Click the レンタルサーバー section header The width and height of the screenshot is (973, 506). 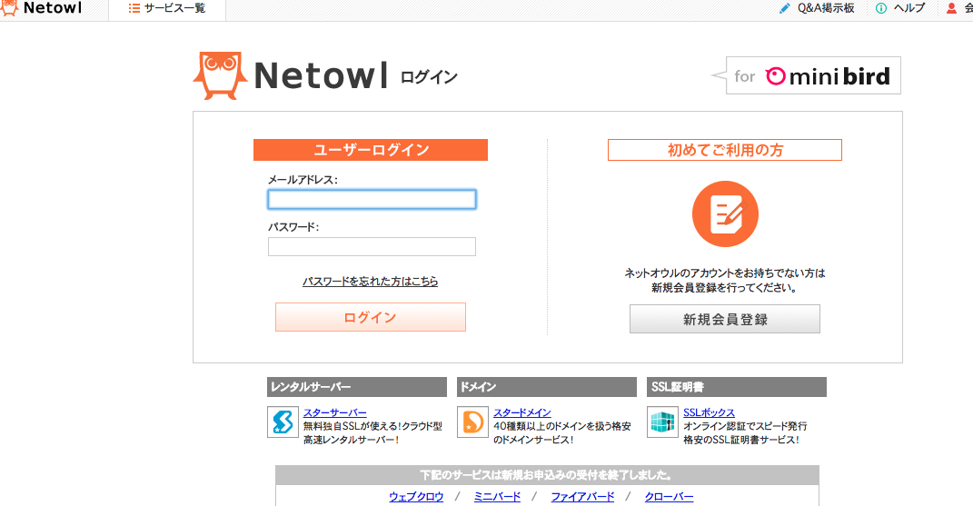[x=357, y=387]
